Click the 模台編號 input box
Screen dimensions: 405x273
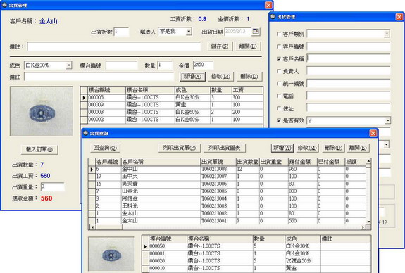click(121, 65)
